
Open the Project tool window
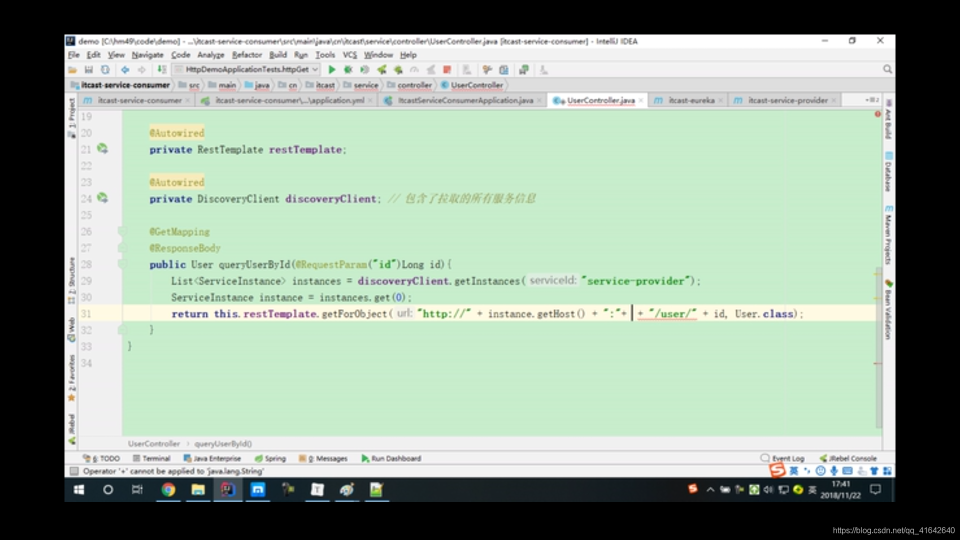click(71, 117)
